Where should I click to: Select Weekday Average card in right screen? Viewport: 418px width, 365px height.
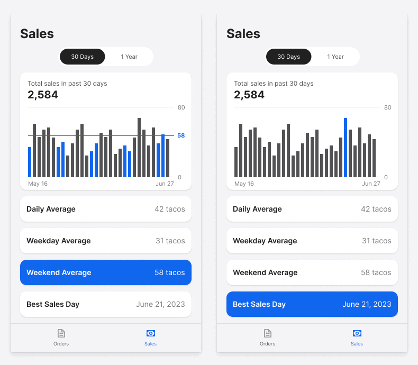312,241
